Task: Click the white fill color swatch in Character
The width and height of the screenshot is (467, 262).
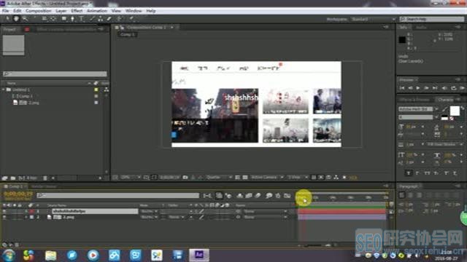Action: tap(455, 111)
